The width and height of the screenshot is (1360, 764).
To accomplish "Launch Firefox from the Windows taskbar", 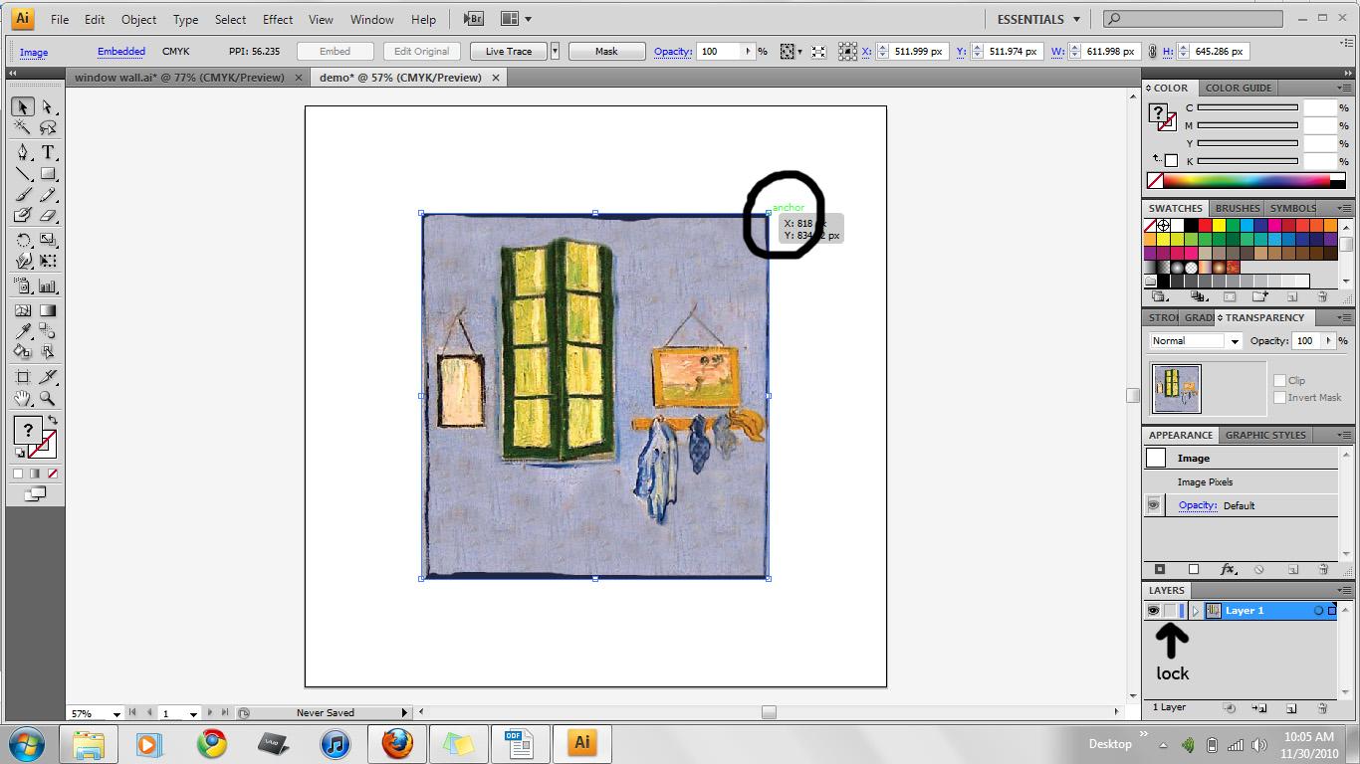I will [396, 743].
